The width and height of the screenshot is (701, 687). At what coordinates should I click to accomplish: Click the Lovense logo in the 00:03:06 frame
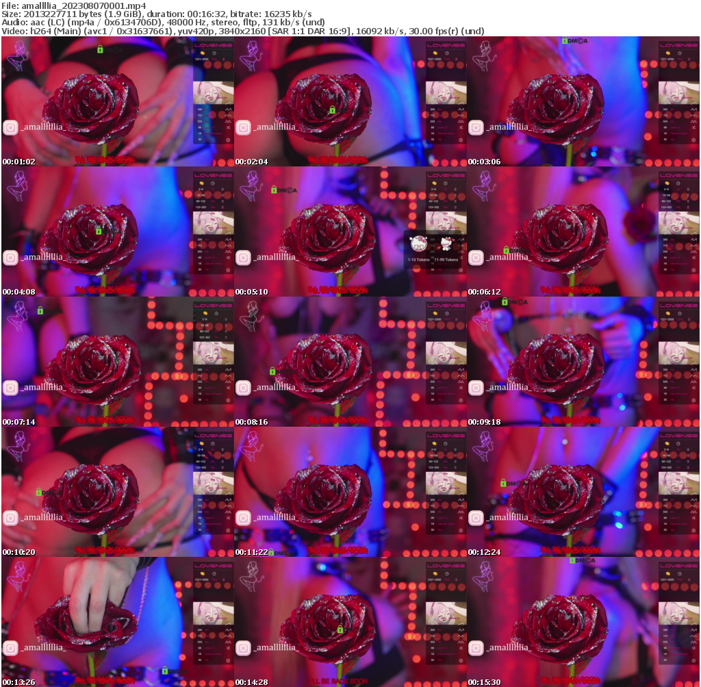(x=672, y=45)
